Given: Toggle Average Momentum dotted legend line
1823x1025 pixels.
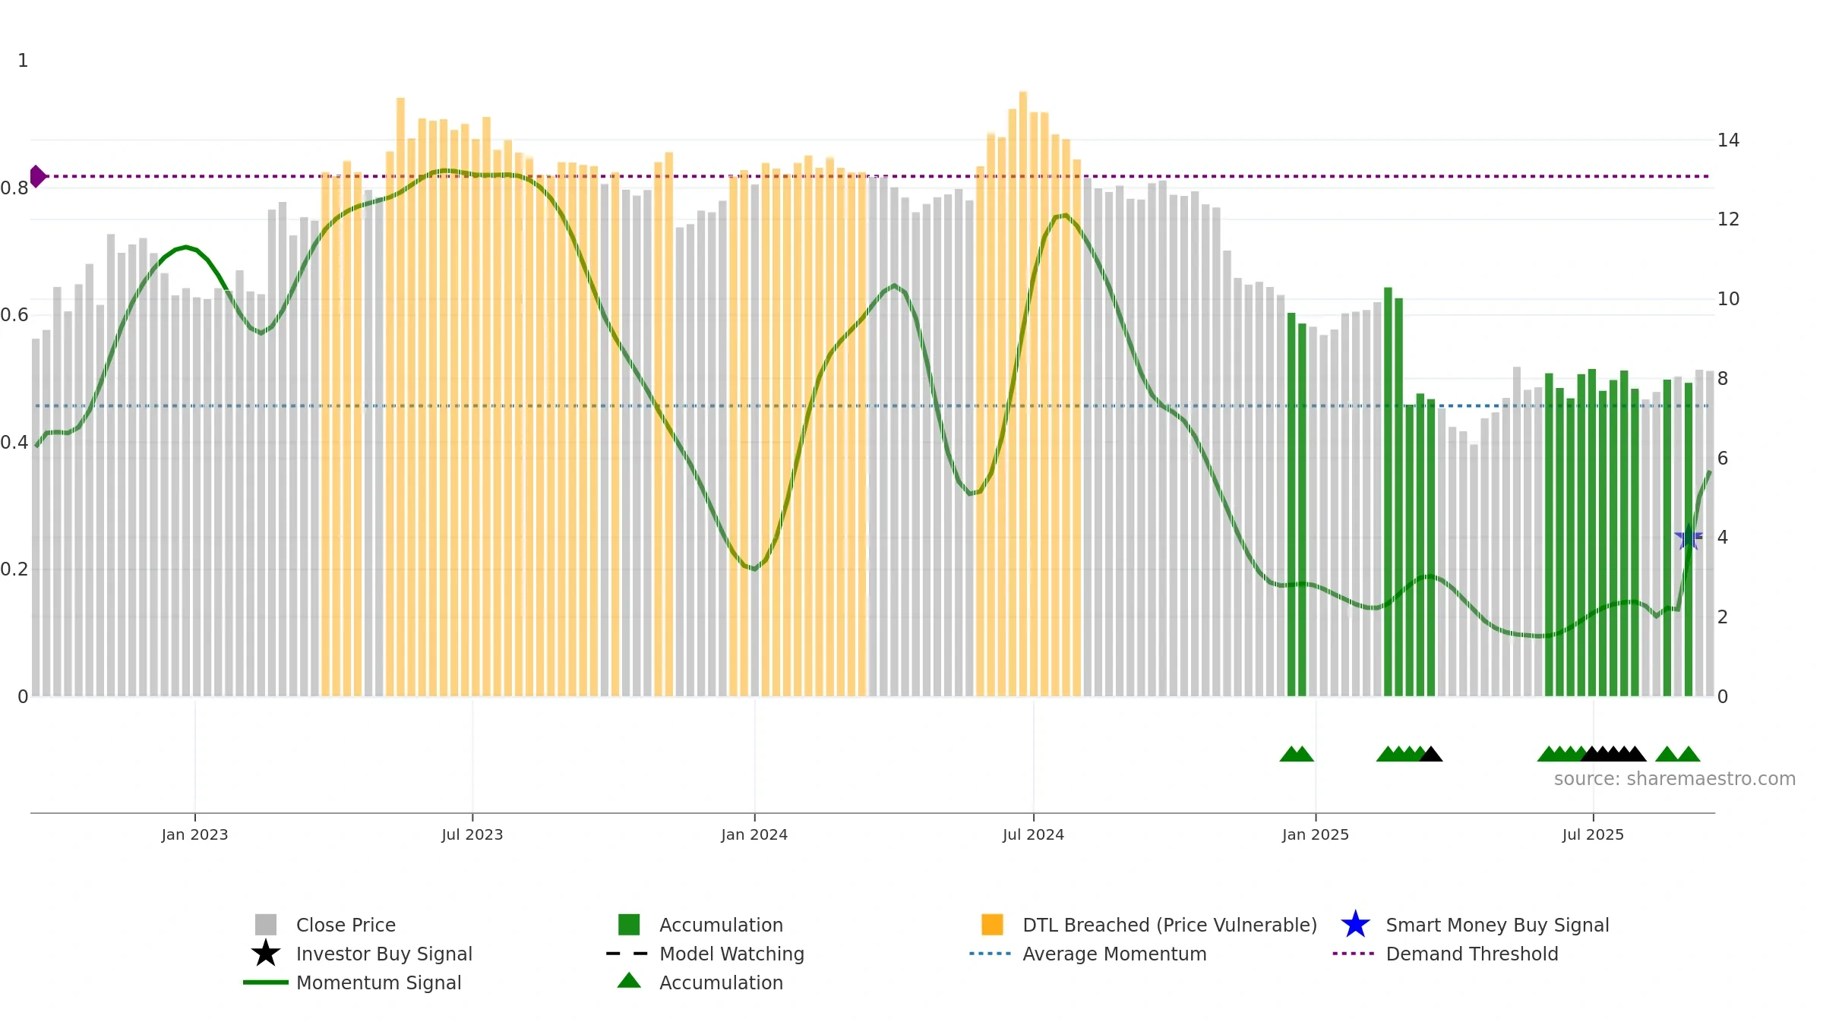Looking at the screenshot, I should tap(990, 954).
